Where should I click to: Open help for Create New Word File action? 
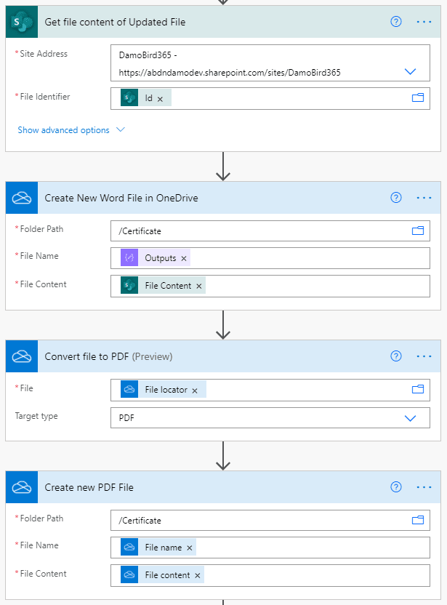(x=396, y=198)
